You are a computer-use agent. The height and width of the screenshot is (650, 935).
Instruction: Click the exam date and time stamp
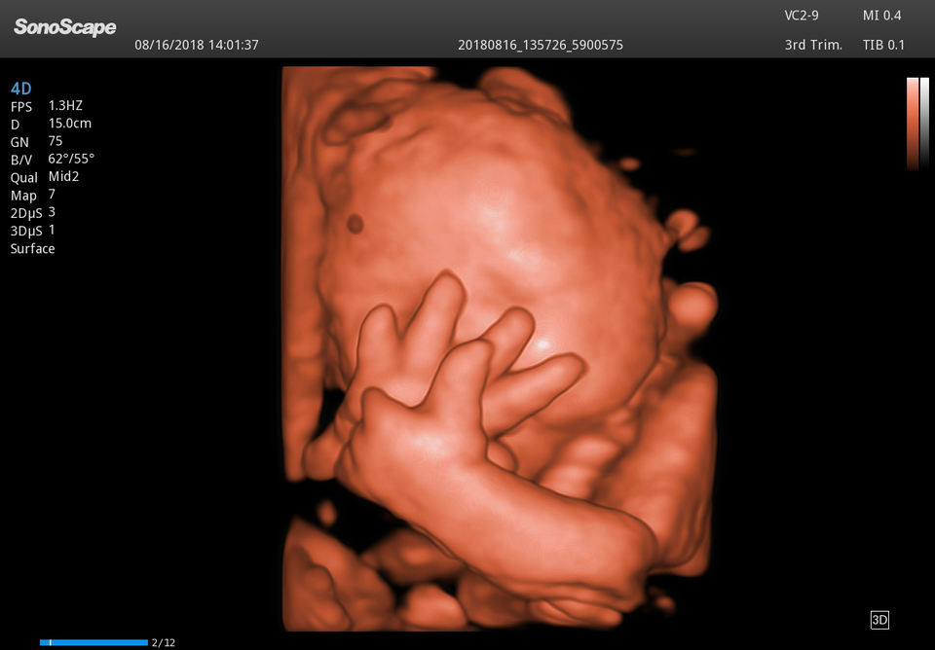point(196,45)
